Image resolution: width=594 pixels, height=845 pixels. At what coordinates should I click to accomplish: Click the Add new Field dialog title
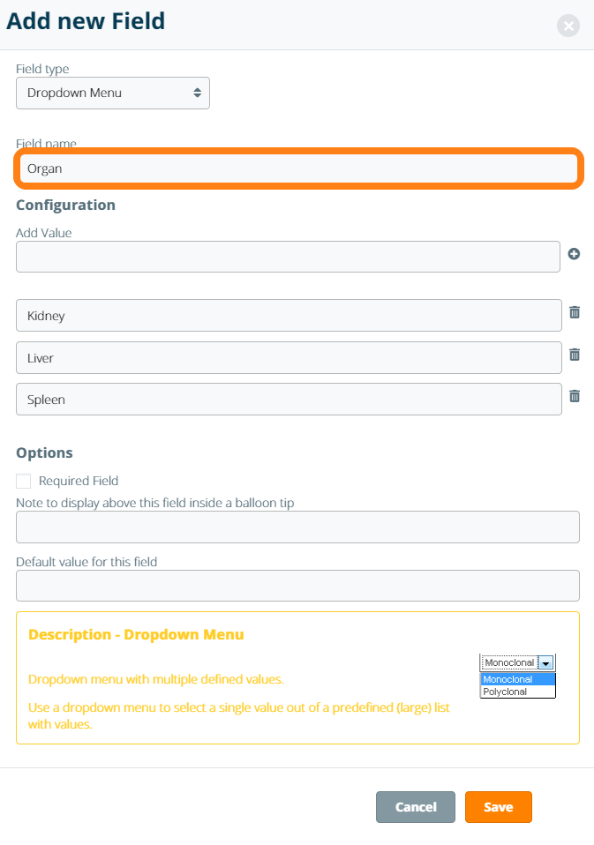point(86,21)
